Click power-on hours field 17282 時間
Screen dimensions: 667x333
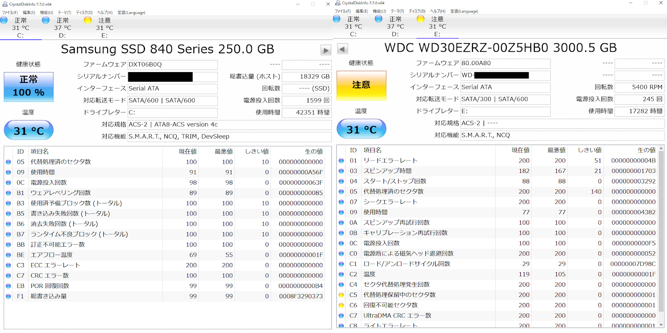pos(639,111)
